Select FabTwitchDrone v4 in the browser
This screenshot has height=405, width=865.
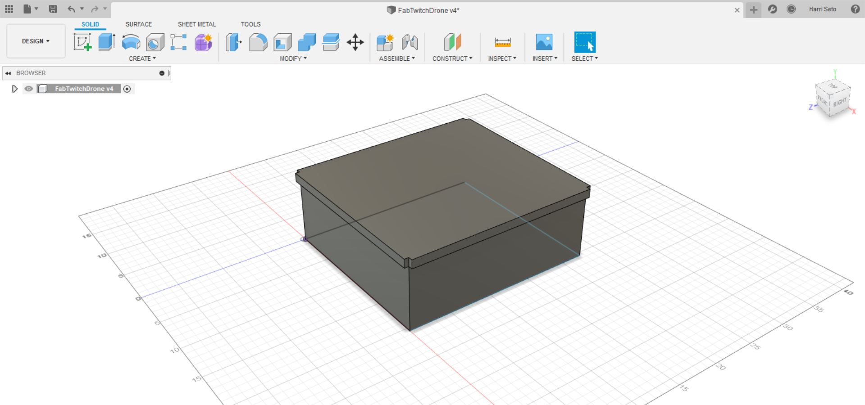point(84,89)
